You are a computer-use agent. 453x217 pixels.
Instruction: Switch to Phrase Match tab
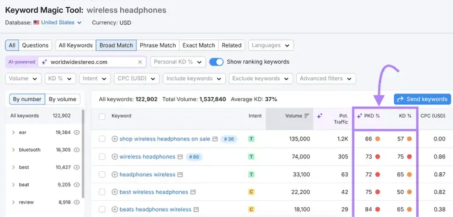pos(158,45)
